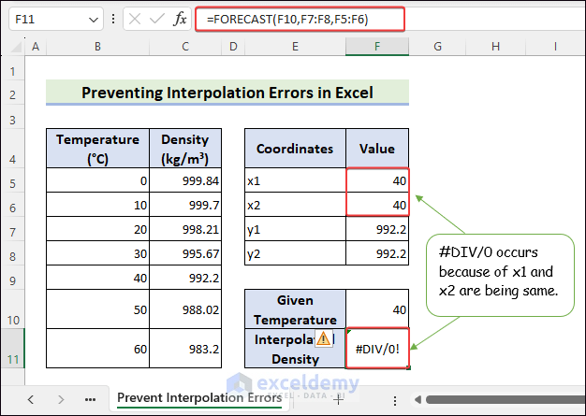Click the Coordinates header cell

tap(295, 149)
